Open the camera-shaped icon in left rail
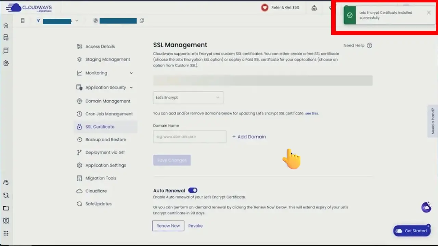 (6, 63)
